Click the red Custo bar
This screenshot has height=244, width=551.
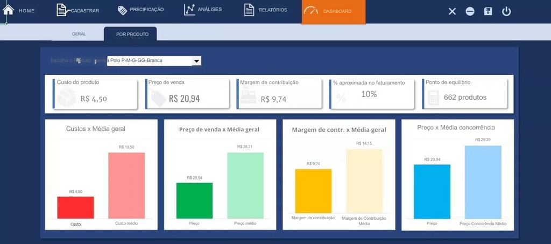[x=76, y=207]
